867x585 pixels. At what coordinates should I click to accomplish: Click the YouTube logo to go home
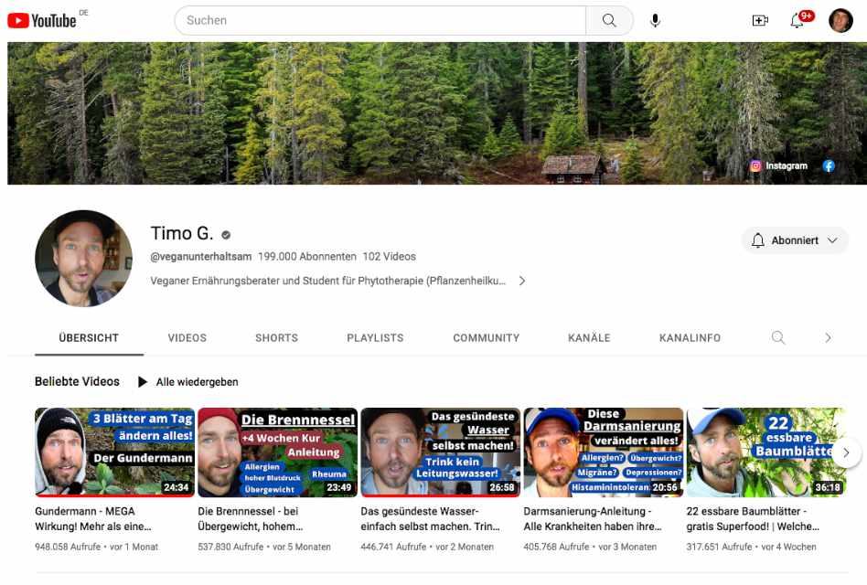click(42, 20)
